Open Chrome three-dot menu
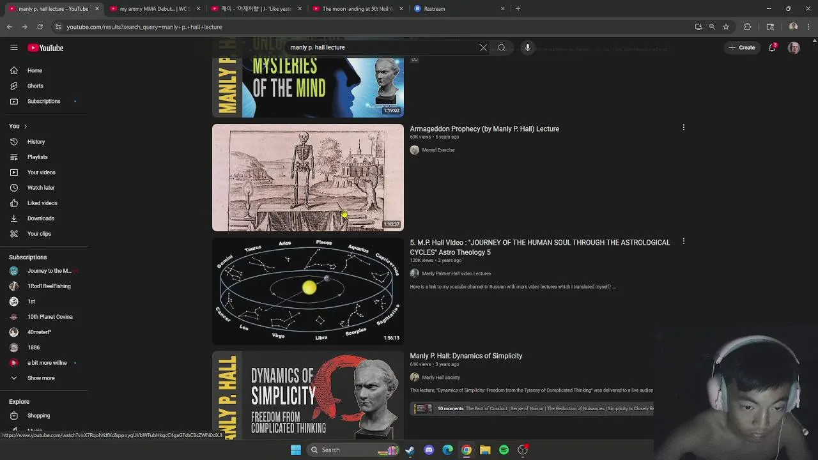This screenshot has width=818, height=460. click(809, 27)
